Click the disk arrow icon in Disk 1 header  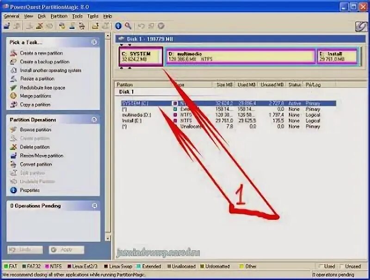click(x=121, y=39)
